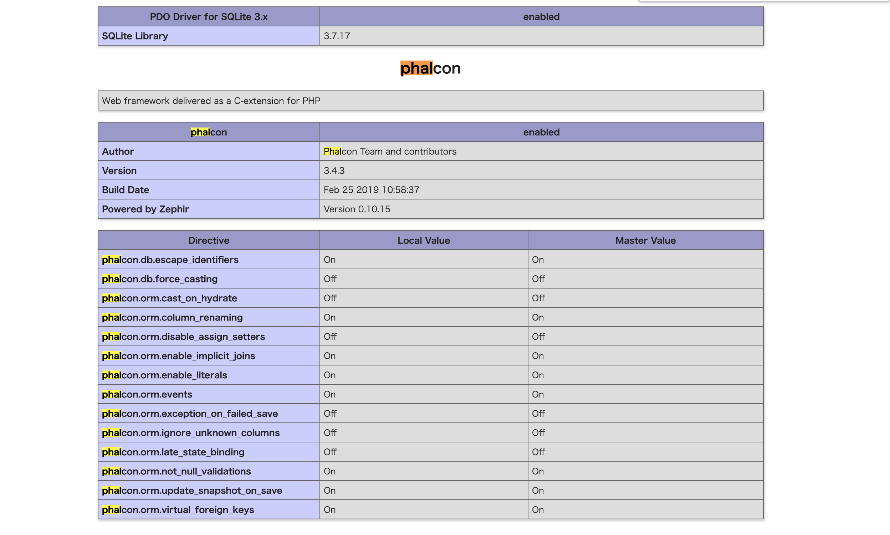Select 'phalcon.db.force_casting' directive
890x535 pixels.
pos(159,279)
